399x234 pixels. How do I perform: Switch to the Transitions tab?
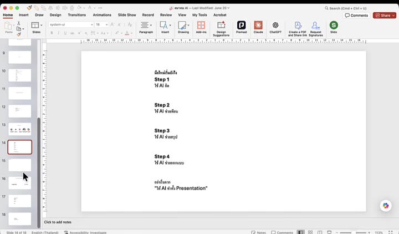pos(76,15)
